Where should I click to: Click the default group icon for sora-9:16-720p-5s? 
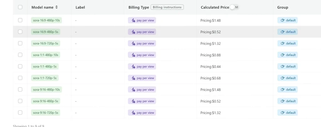point(282,113)
